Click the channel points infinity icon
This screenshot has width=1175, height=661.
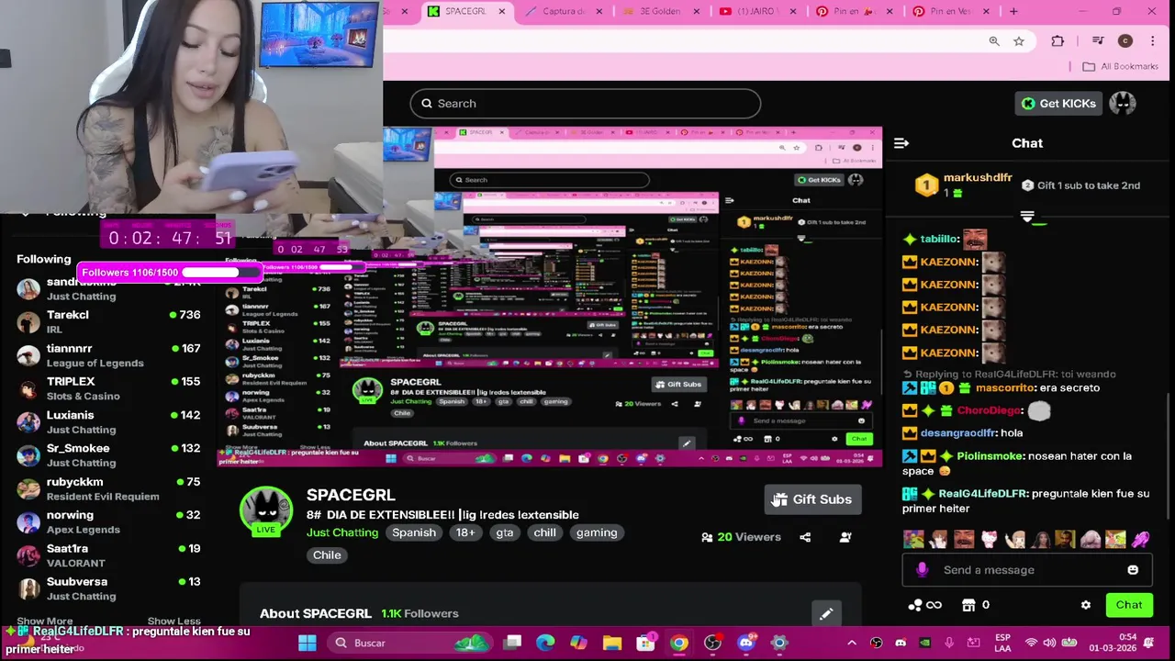coord(924,605)
